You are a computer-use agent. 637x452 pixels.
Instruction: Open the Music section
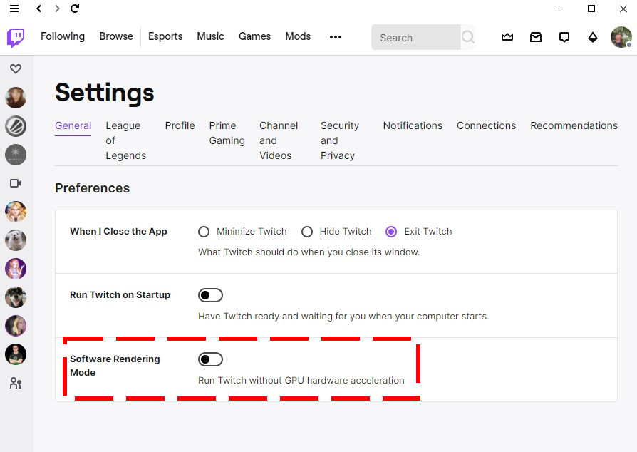pyautogui.click(x=210, y=36)
